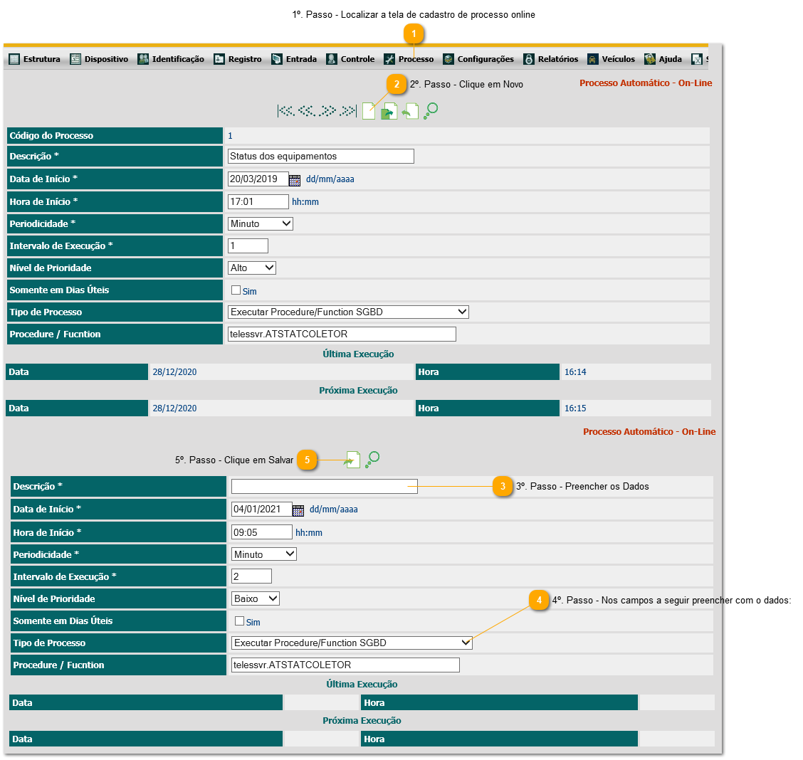Go to previous record arrow icon
803x760 pixels.
pos(307,111)
